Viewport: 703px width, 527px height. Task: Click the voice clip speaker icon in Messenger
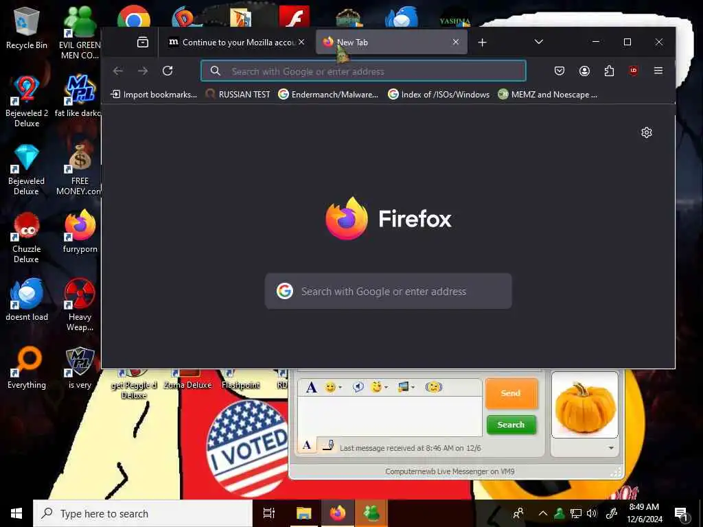358,387
